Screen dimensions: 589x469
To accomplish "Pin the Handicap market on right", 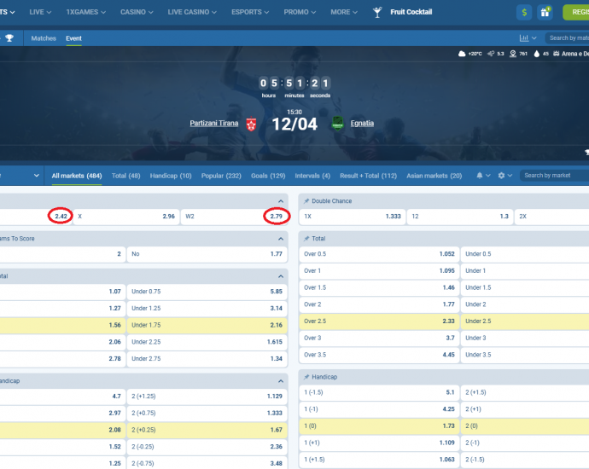I will [x=306, y=377].
